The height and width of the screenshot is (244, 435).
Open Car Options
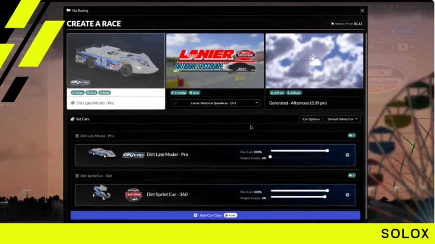pyautogui.click(x=311, y=119)
